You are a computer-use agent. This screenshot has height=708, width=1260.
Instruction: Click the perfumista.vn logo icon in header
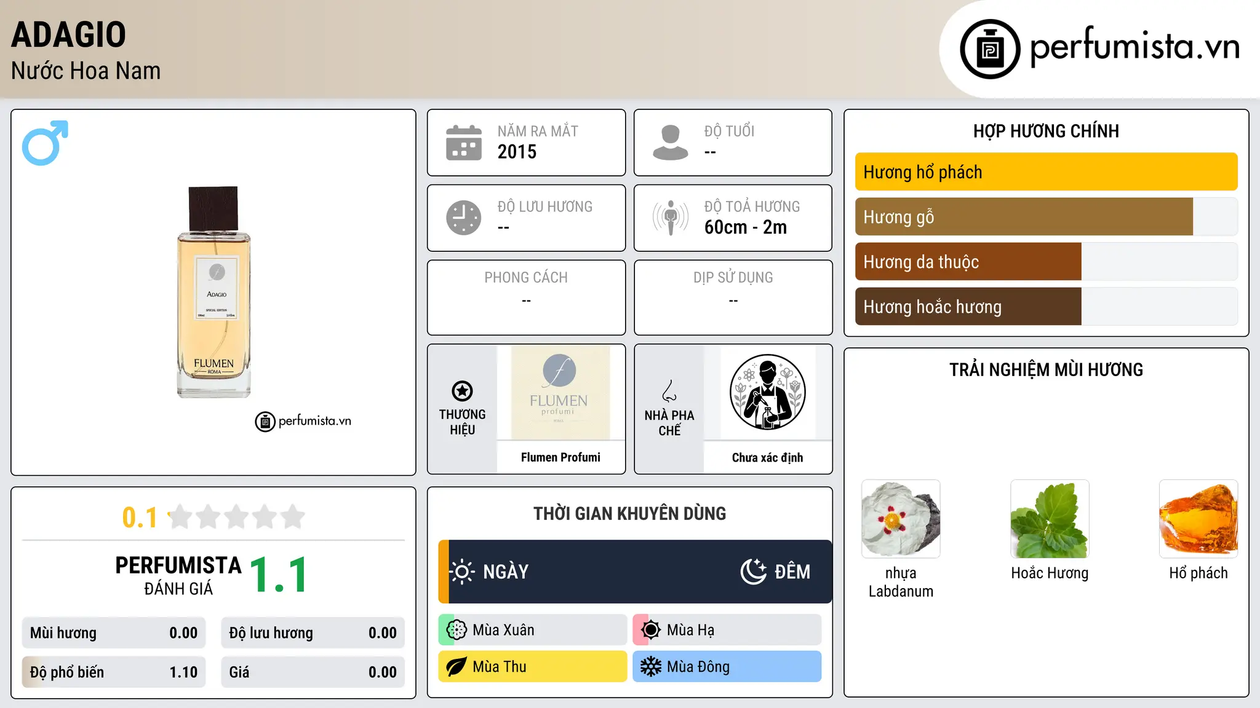tap(990, 49)
